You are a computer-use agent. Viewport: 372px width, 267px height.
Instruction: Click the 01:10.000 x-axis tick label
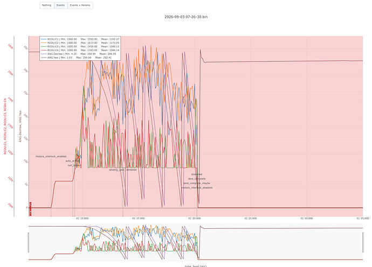(x=82, y=219)
